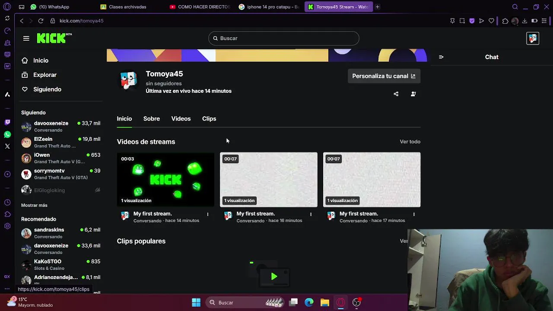Open WhatsApp in the Opera sidebar
This screenshot has width=553, height=311.
(7, 134)
